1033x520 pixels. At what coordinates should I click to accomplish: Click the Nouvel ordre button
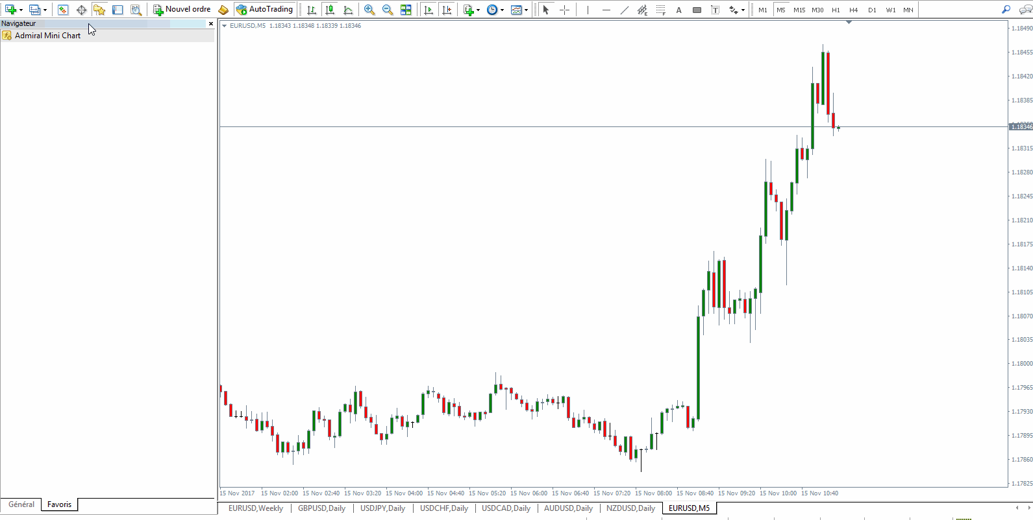(x=182, y=10)
